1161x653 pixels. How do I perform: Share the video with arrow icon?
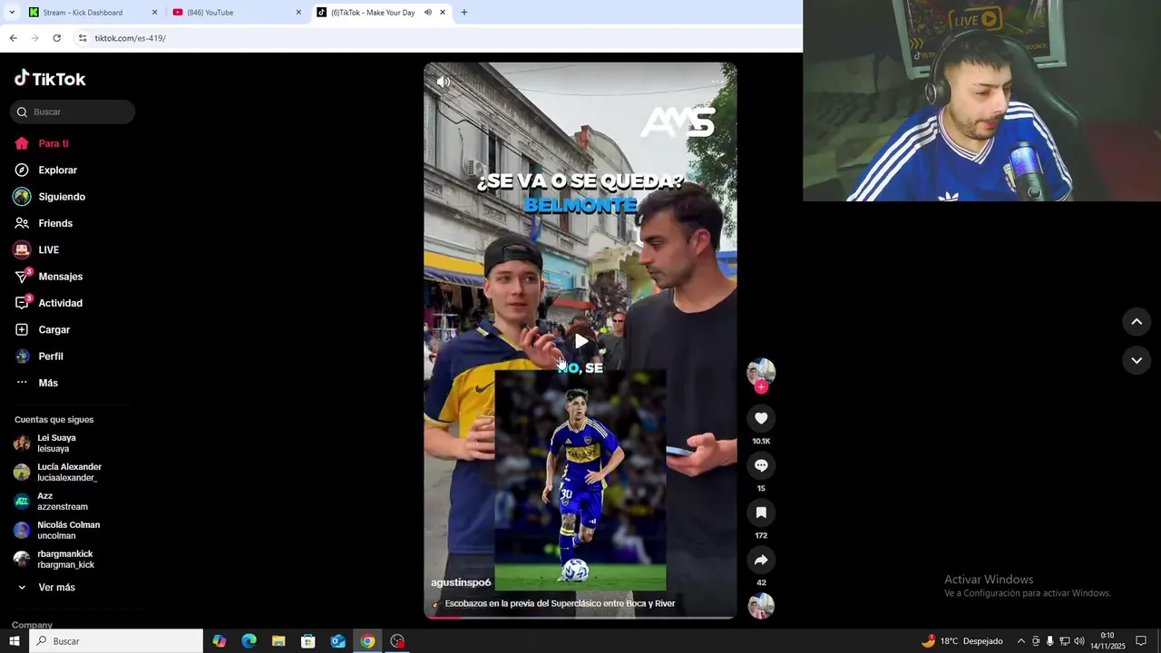tap(761, 560)
